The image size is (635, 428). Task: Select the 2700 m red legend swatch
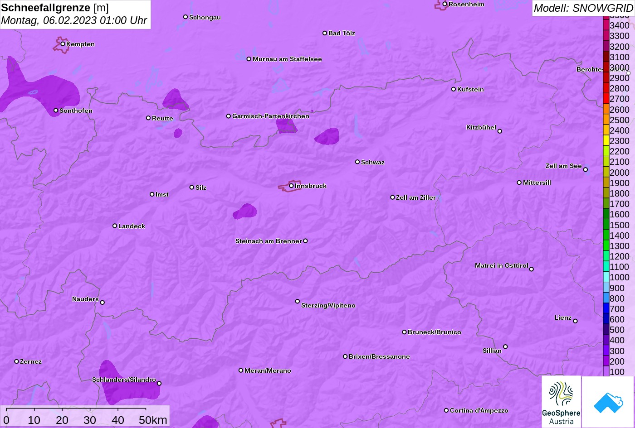[x=606, y=99]
